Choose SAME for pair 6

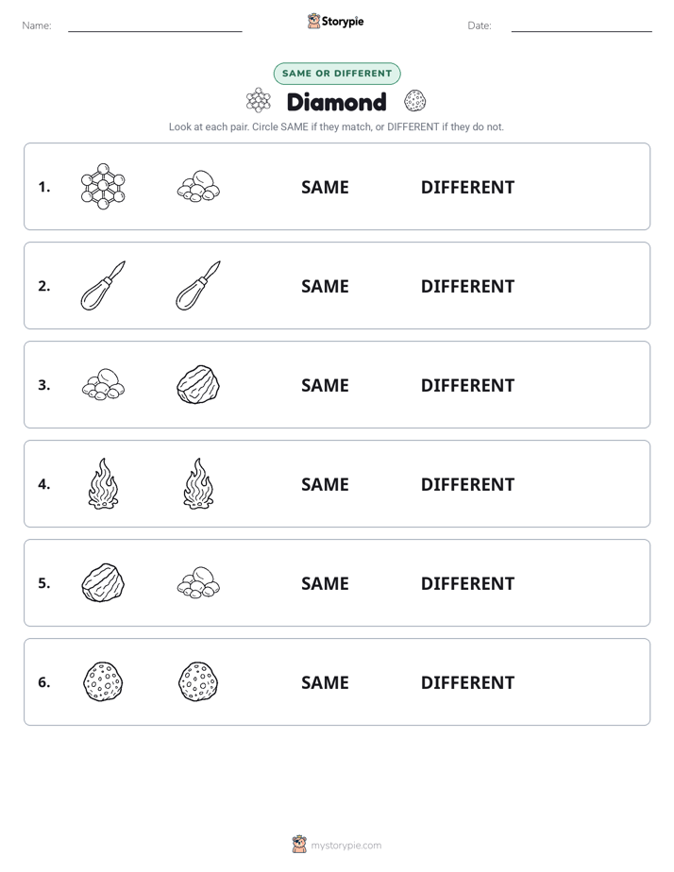[325, 682]
